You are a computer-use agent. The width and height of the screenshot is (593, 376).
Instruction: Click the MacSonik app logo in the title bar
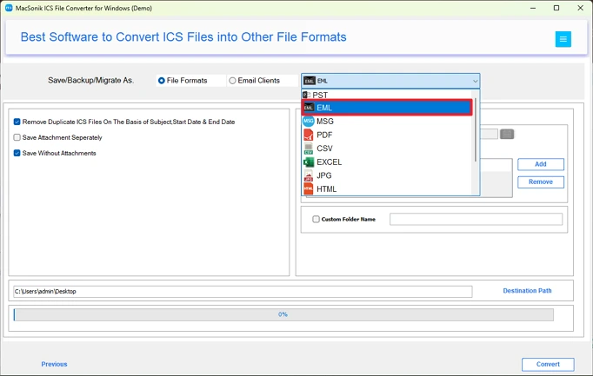click(x=9, y=8)
